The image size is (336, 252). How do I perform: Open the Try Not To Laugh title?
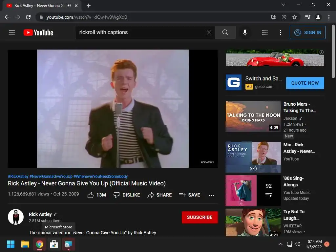point(294,215)
